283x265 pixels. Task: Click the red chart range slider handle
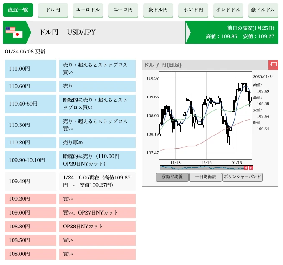248,168
